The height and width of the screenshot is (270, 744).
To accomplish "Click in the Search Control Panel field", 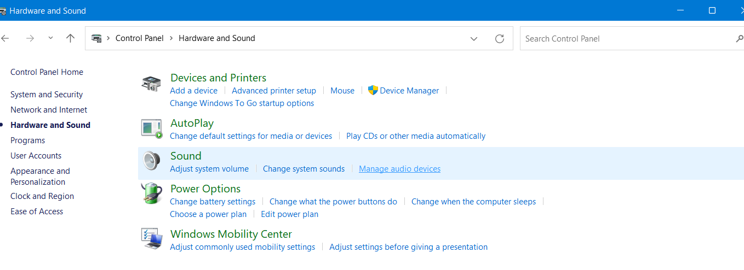I will coord(625,39).
